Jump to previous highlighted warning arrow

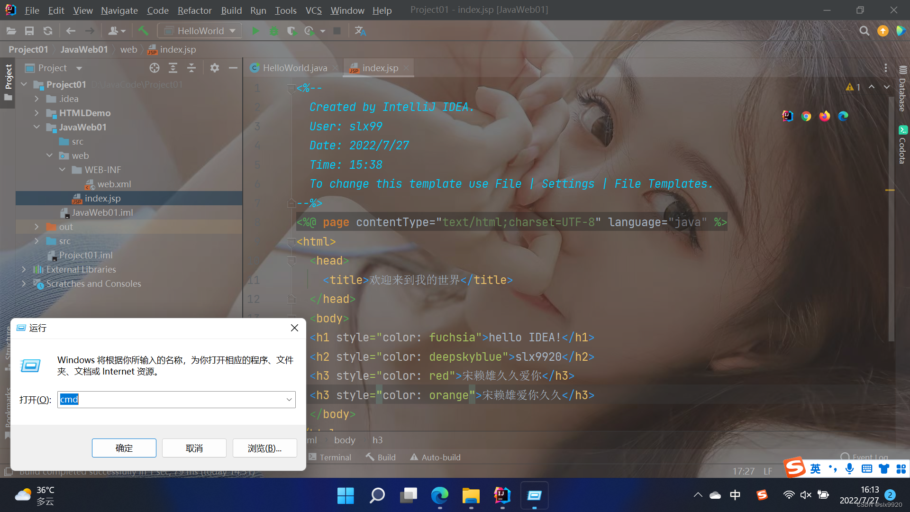872,87
